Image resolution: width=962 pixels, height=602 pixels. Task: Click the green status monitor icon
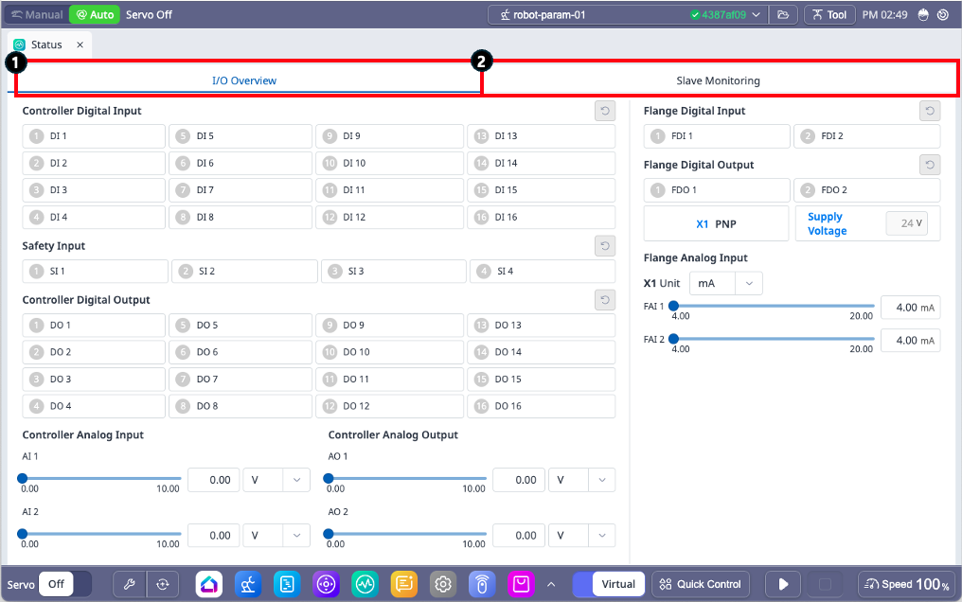pyautogui.click(x=365, y=584)
